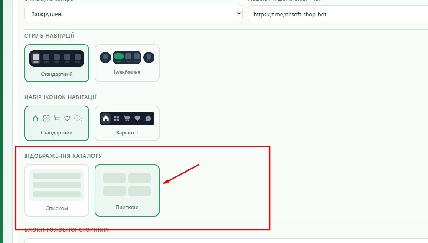Viewport: 428px width, 243px height.
Task: Click the filled cart icon in Варіант 1
Action: click(x=127, y=118)
